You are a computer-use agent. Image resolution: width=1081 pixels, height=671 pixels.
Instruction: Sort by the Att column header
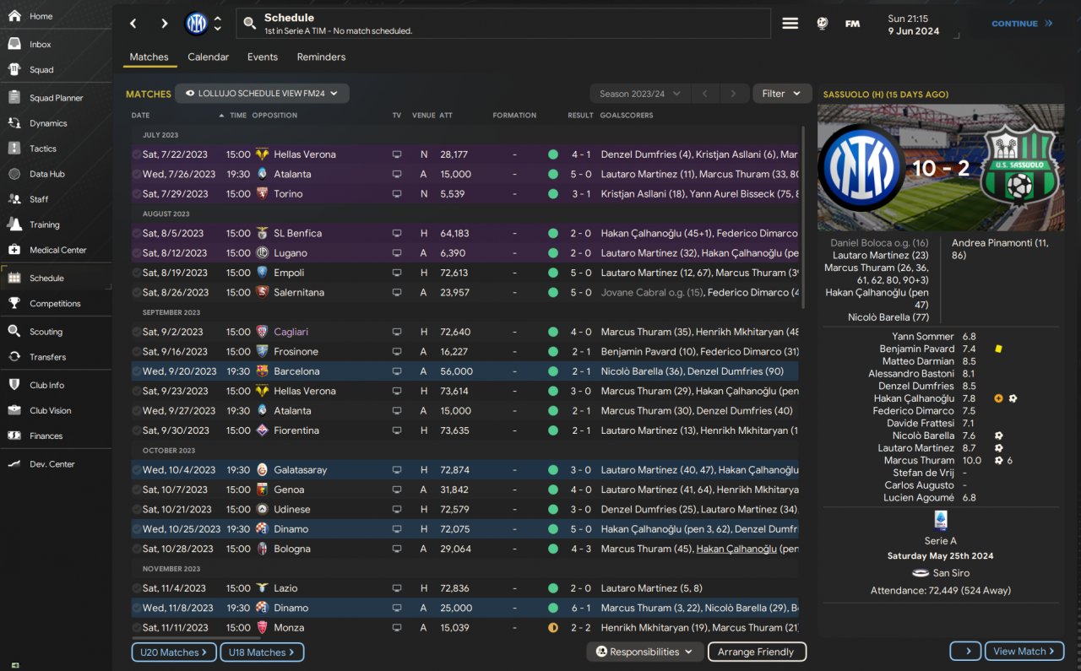pos(446,116)
